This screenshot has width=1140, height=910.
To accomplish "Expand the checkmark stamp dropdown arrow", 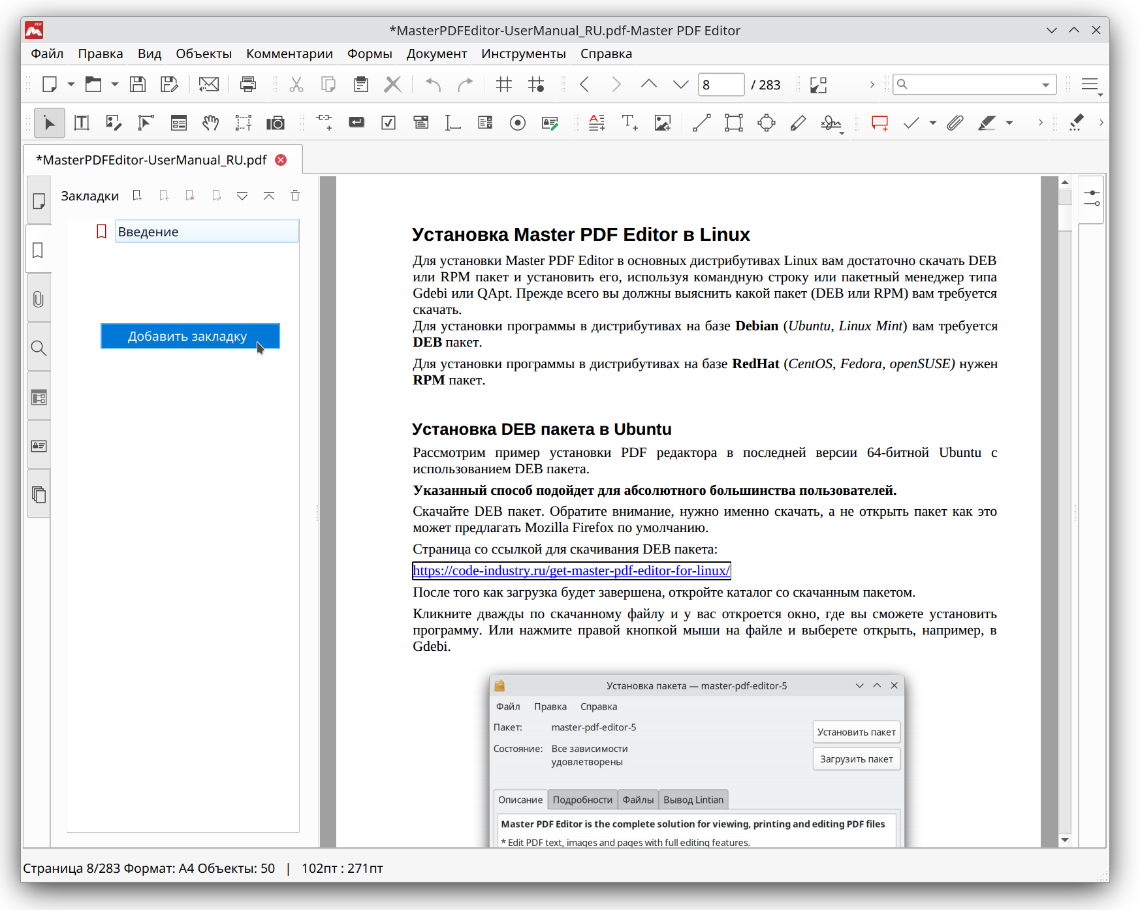I will pyautogui.click(x=933, y=123).
